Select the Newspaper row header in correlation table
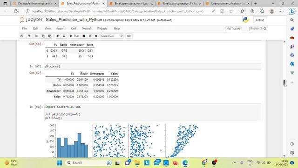This screenshot has width=298, height=168. (x=54, y=91)
